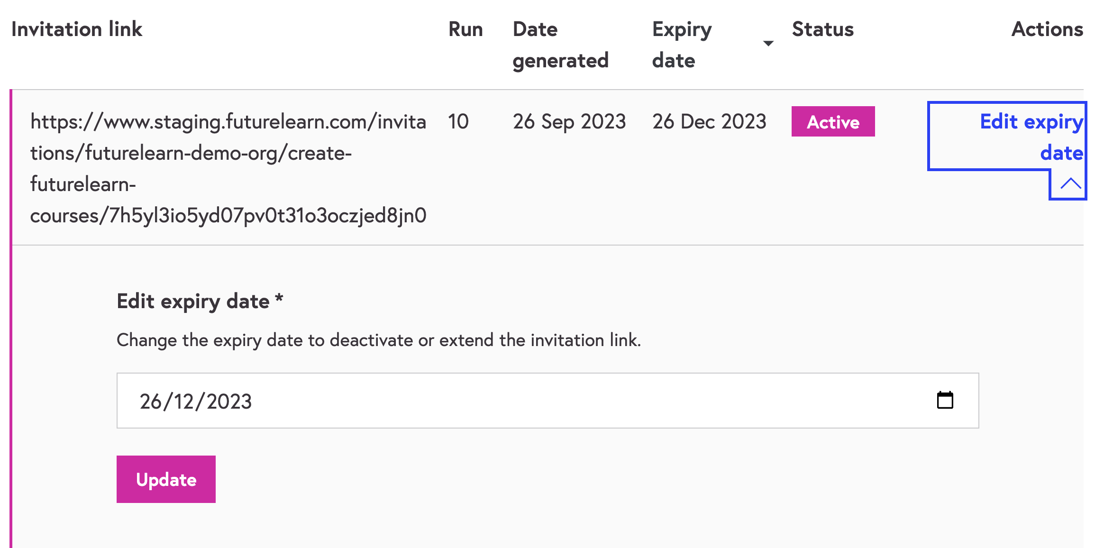Select the sort arrow on Expiry date column
This screenshot has width=1095, height=548.
(768, 43)
